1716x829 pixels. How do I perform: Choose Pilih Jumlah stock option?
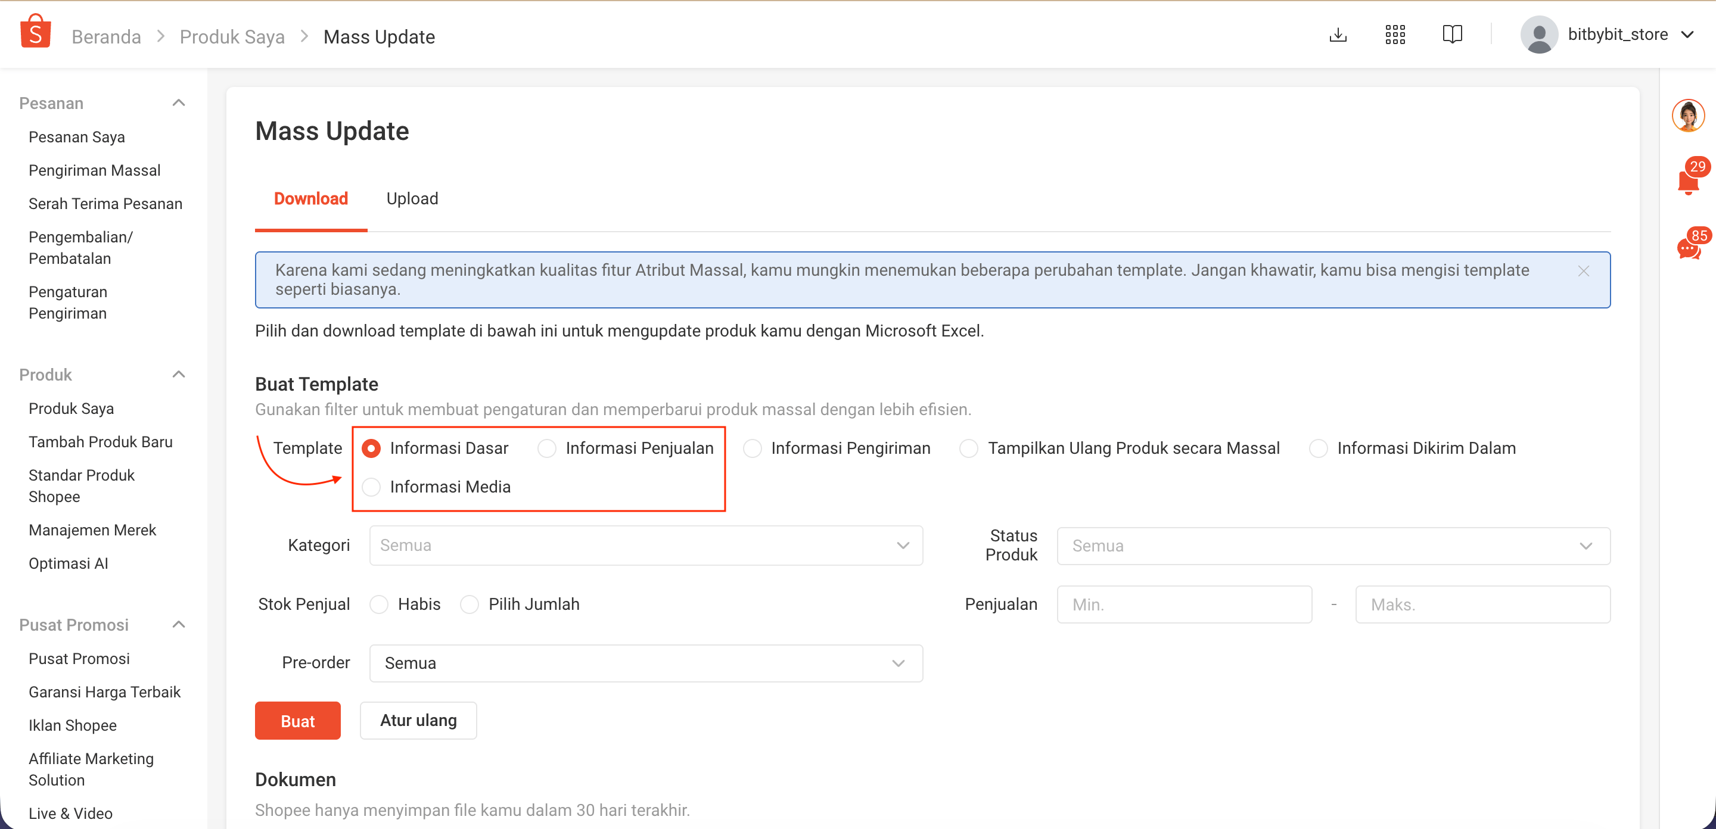point(470,604)
